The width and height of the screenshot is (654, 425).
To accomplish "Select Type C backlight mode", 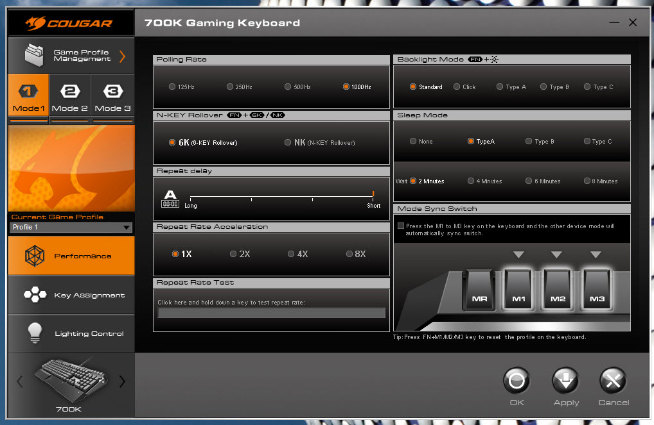I will [587, 87].
